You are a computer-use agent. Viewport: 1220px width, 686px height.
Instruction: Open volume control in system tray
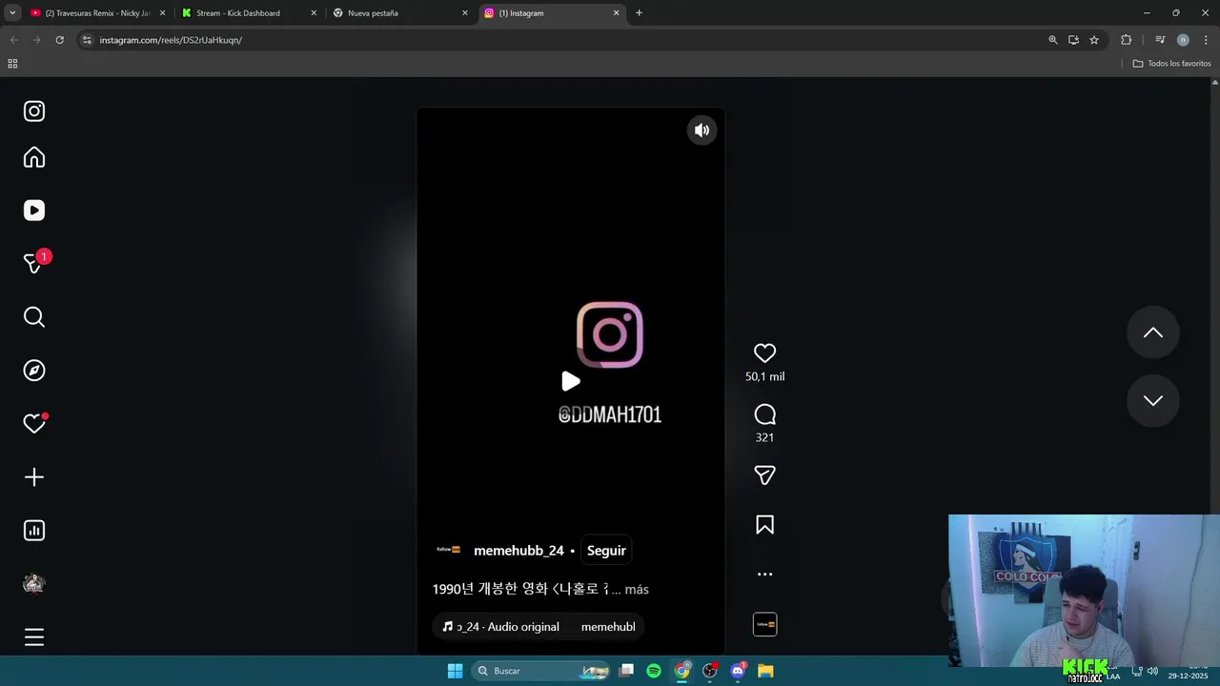[x=1152, y=671]
